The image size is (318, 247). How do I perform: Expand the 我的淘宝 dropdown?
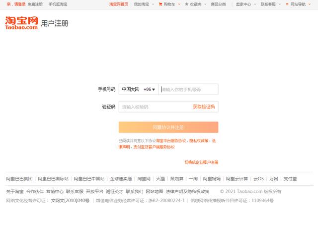(145, 4)
